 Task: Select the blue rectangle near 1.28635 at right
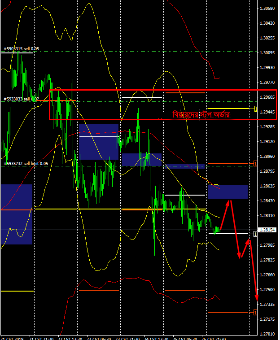(228, 192)
